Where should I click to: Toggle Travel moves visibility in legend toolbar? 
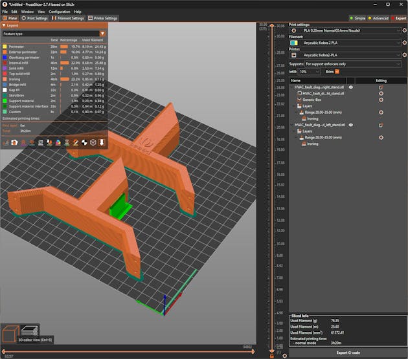coord(6,142)
